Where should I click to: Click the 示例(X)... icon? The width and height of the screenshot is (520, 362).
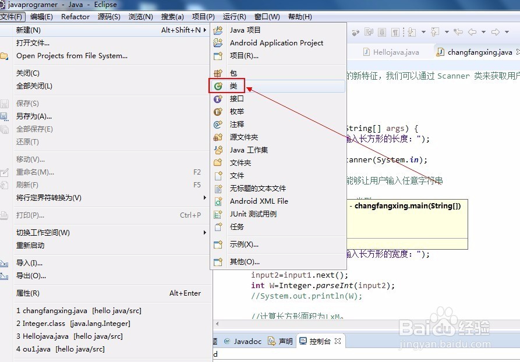(x=218, y=244)
